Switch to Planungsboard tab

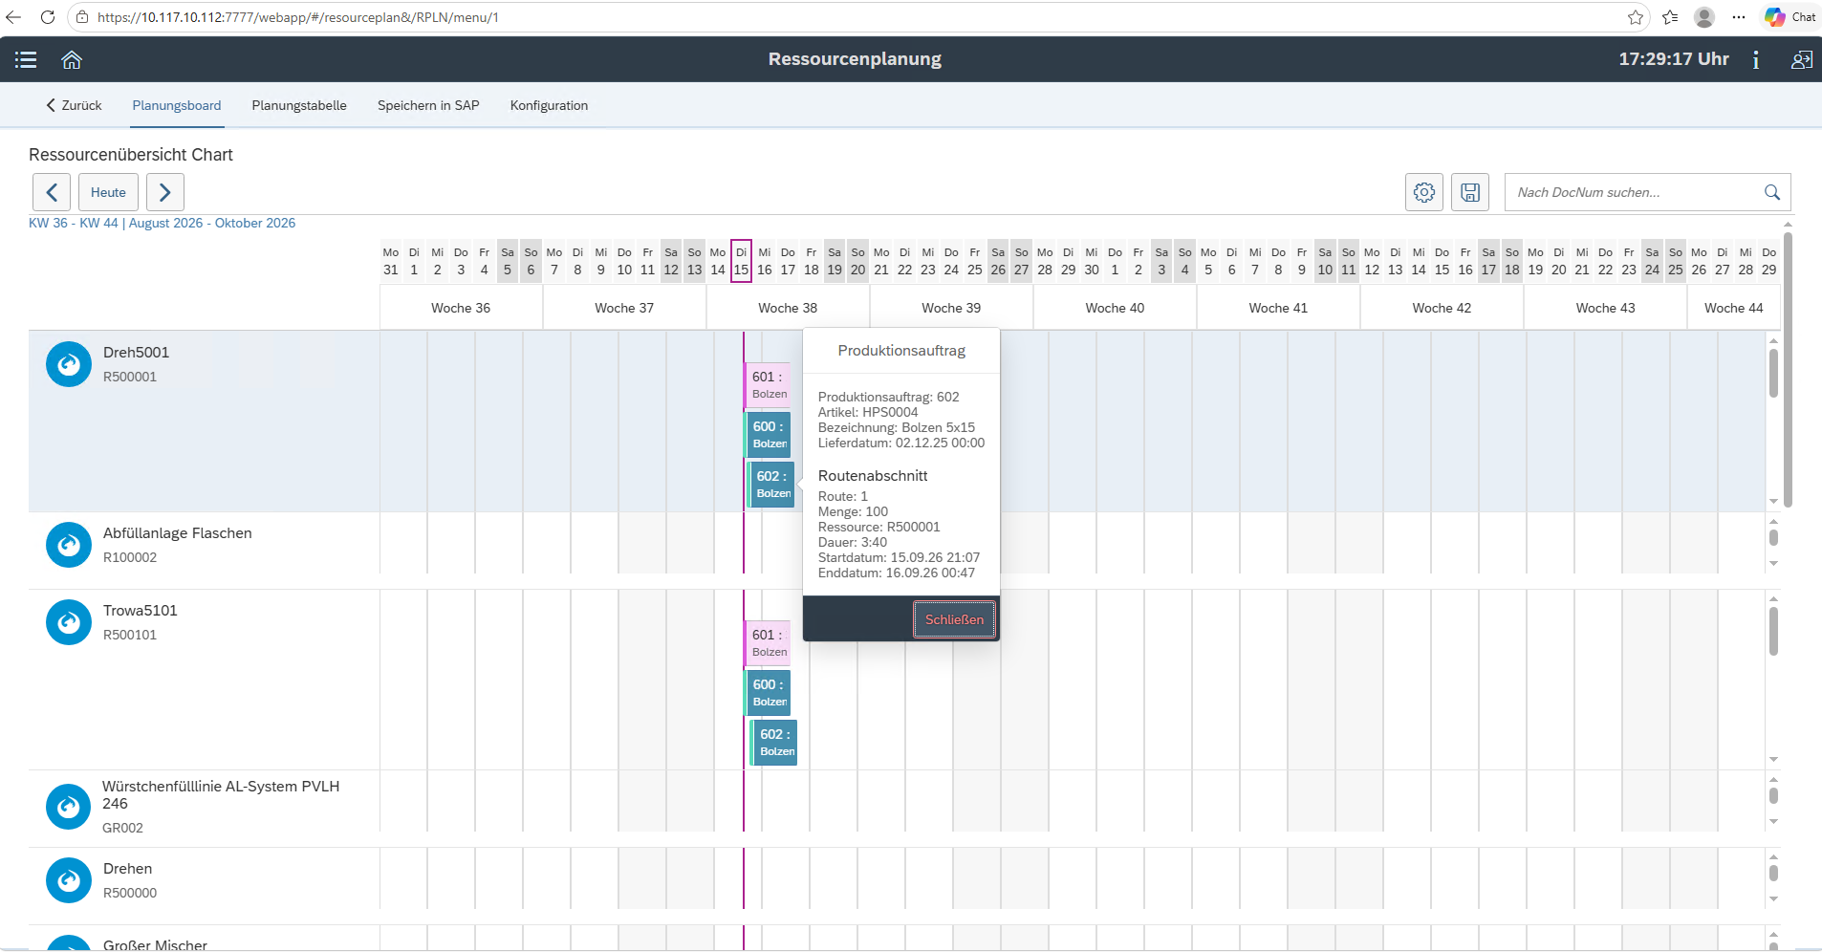click(177, 105)
